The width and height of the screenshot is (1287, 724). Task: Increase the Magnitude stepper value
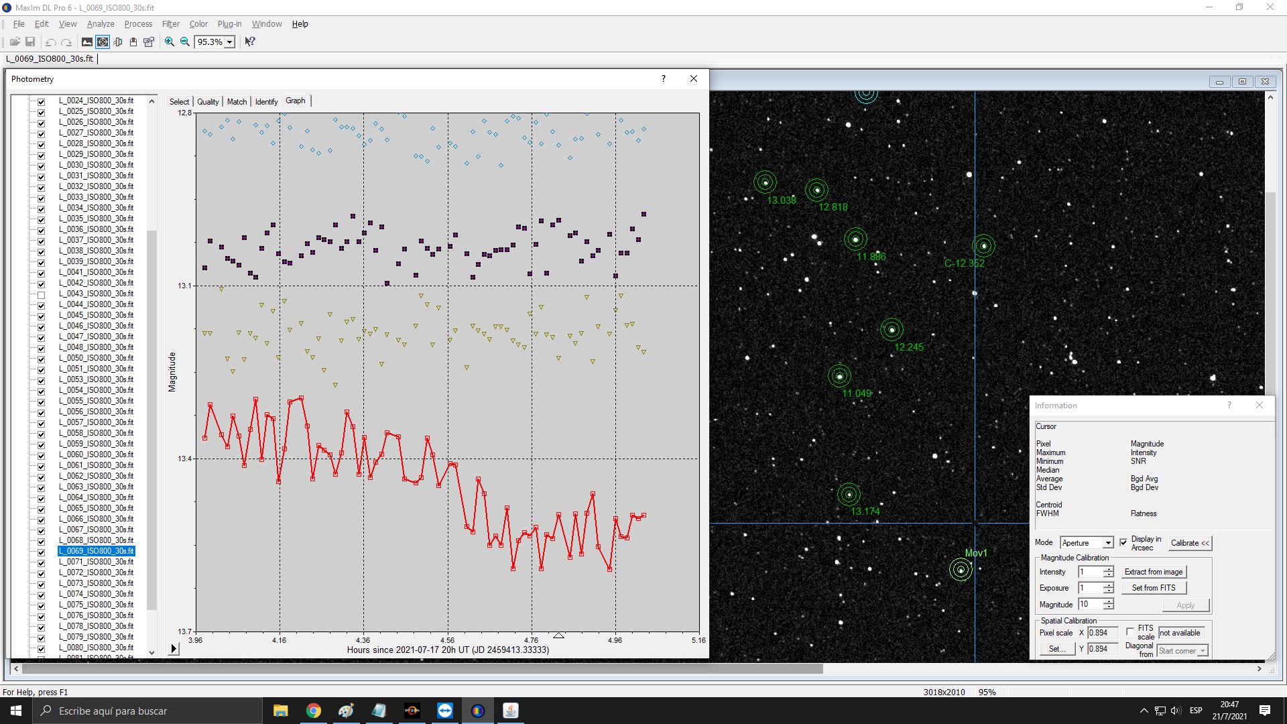[x=1109, y=601]
